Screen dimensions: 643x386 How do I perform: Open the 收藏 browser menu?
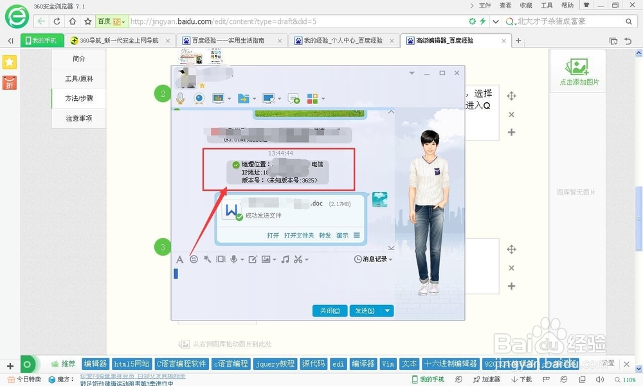(526, 5)
